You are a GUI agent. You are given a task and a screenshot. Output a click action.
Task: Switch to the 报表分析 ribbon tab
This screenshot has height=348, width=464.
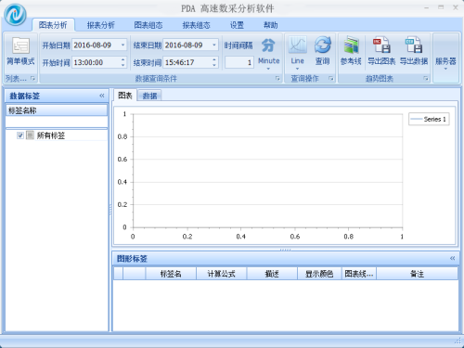click(x=101, y=25)
